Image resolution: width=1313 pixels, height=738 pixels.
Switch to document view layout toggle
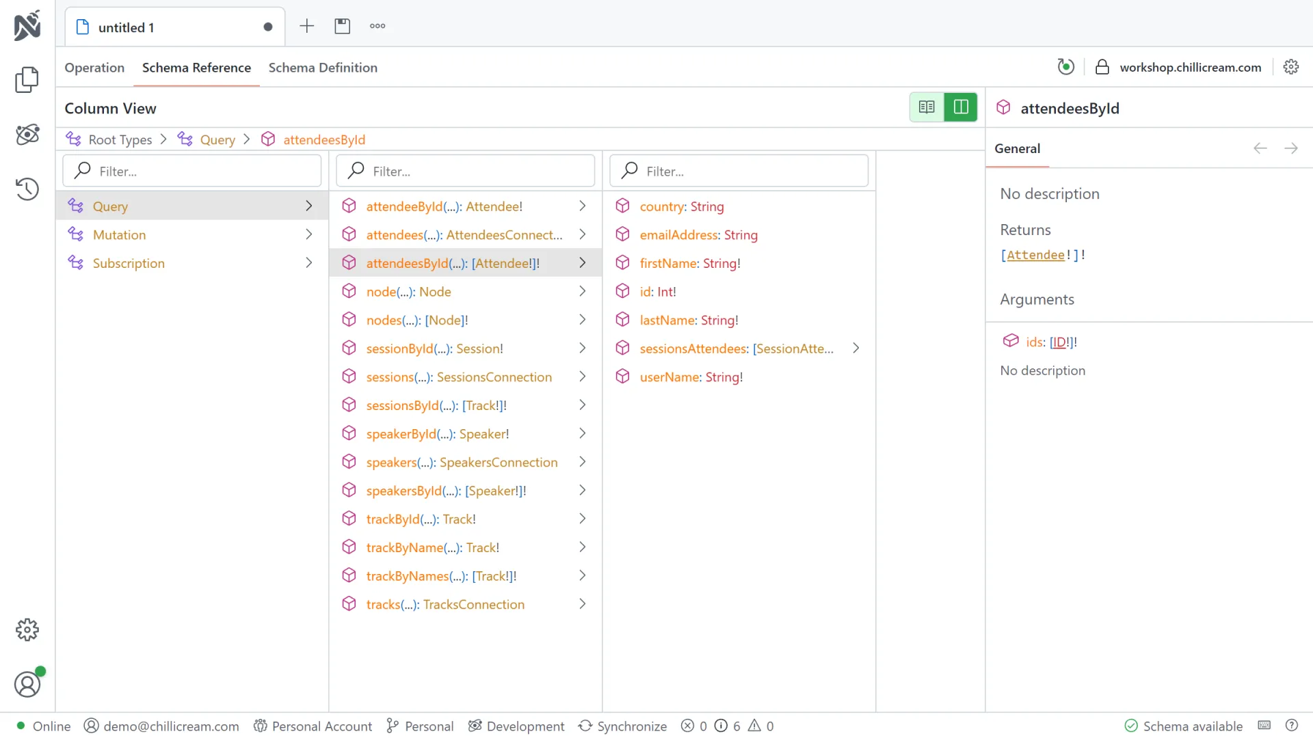point(927,107)
